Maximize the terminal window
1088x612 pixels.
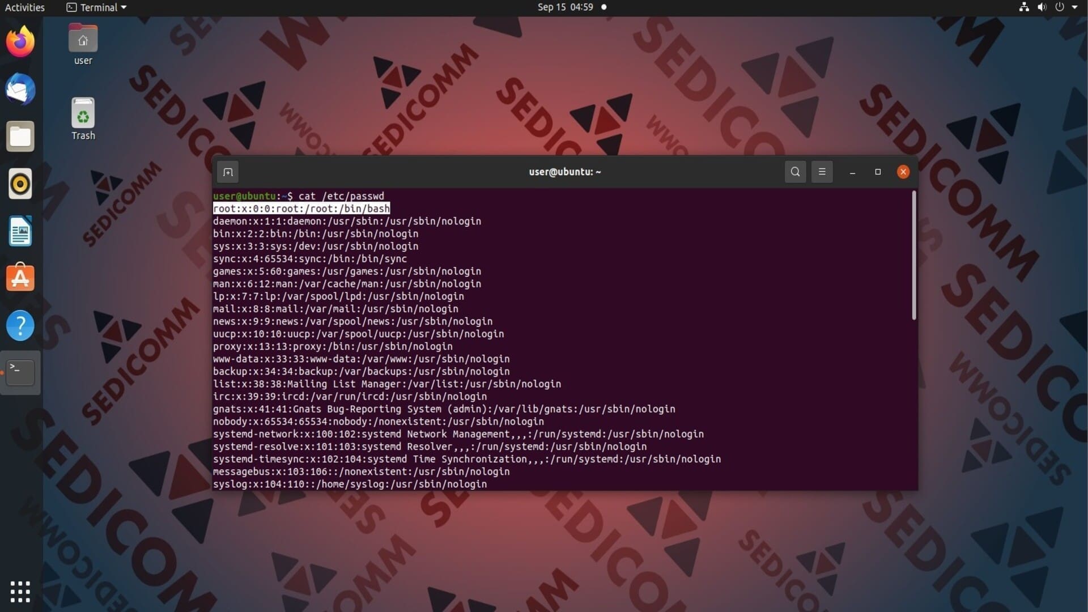[878, 172]
